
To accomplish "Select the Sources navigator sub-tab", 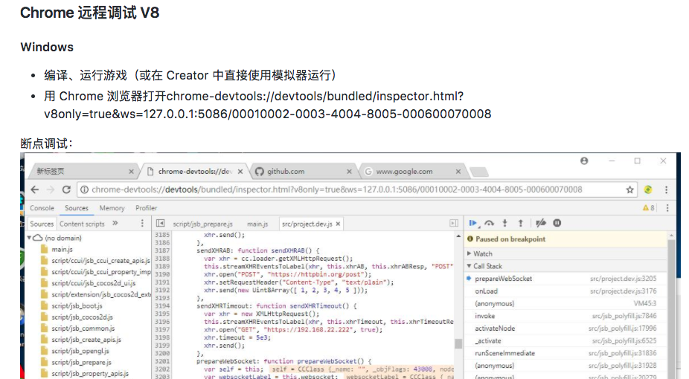I will pyautogui.click(x=42, y=224).
